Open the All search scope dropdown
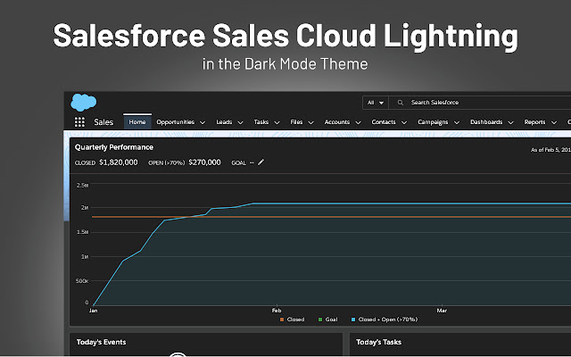 point(376,103)
